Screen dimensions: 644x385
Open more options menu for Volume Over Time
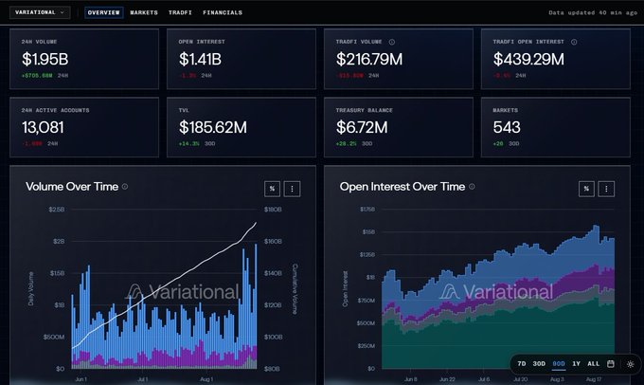click(x=292, y=189)
